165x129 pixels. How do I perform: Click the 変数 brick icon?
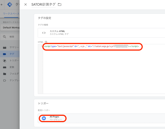pyautogui.click(x=4, y=67)
